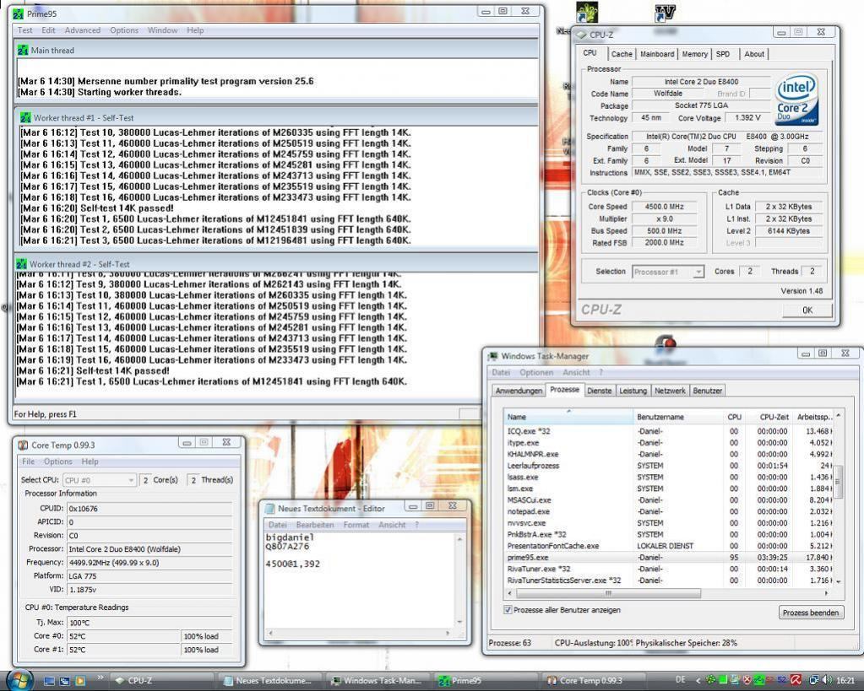The width and height of the screenshot is (864, 691).
Task: Click Show Desktop in Quick Launch
Action: click(49, 681)
